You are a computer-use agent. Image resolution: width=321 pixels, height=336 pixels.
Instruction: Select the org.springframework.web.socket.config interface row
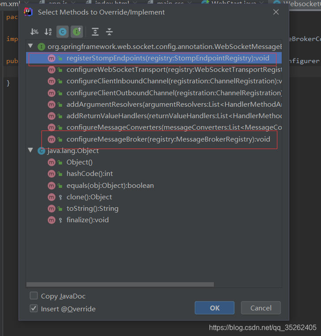154,46
